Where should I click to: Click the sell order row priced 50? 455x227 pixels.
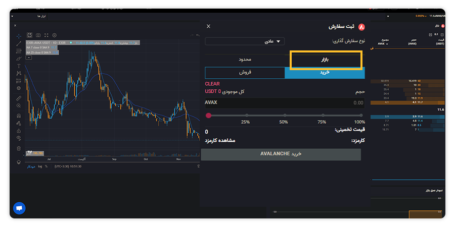coord(408,81)
